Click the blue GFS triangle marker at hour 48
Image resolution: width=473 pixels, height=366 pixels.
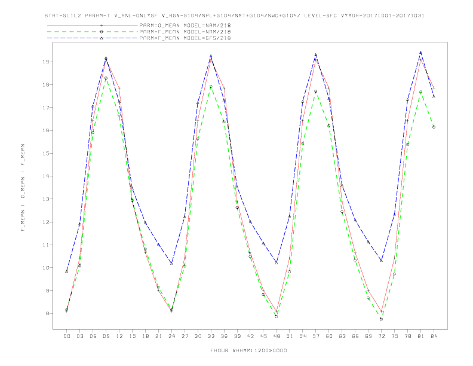pyautogui.click(x=277, y=263)
